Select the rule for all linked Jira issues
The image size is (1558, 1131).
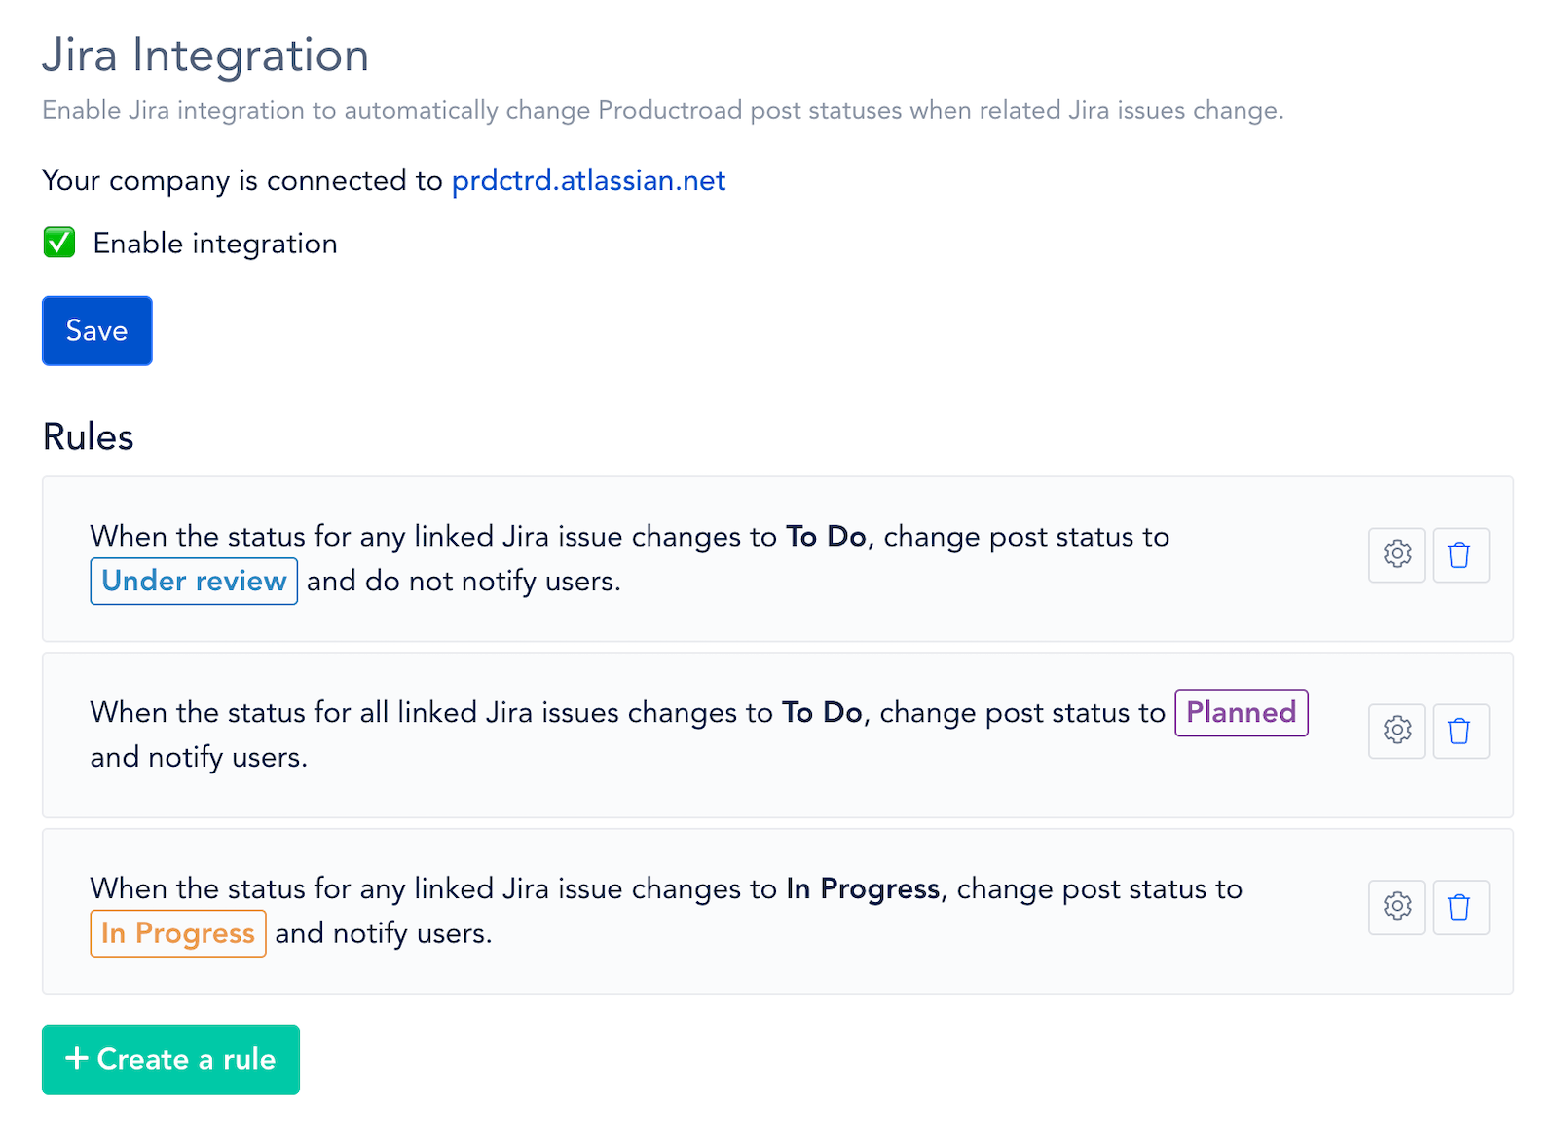click(x=777, y=735)
